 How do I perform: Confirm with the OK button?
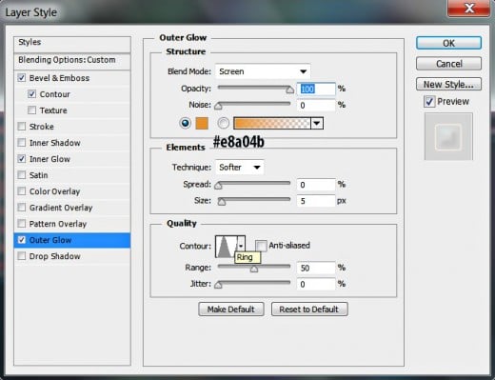click(448, 43)
